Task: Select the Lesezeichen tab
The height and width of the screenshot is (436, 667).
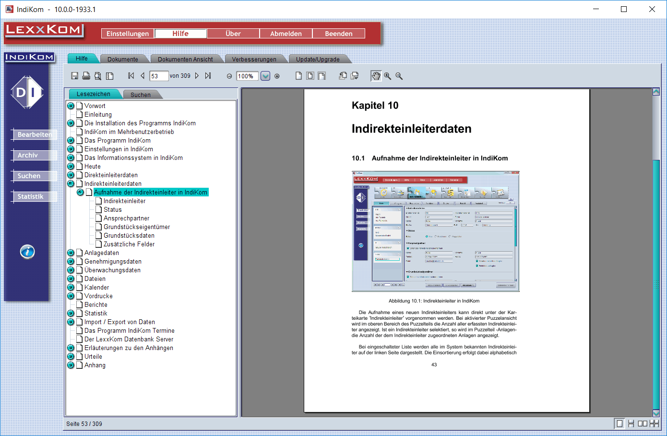Action: [x=94, y=94]
